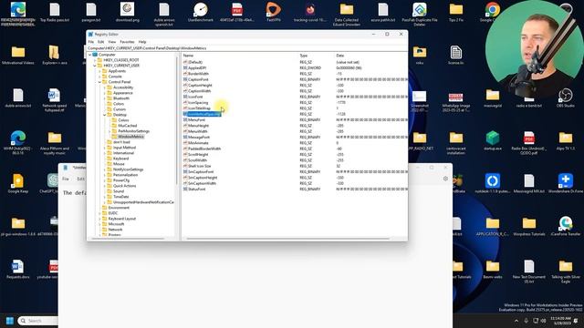Collapse the Control Panel key

click(x=99, y=82)
